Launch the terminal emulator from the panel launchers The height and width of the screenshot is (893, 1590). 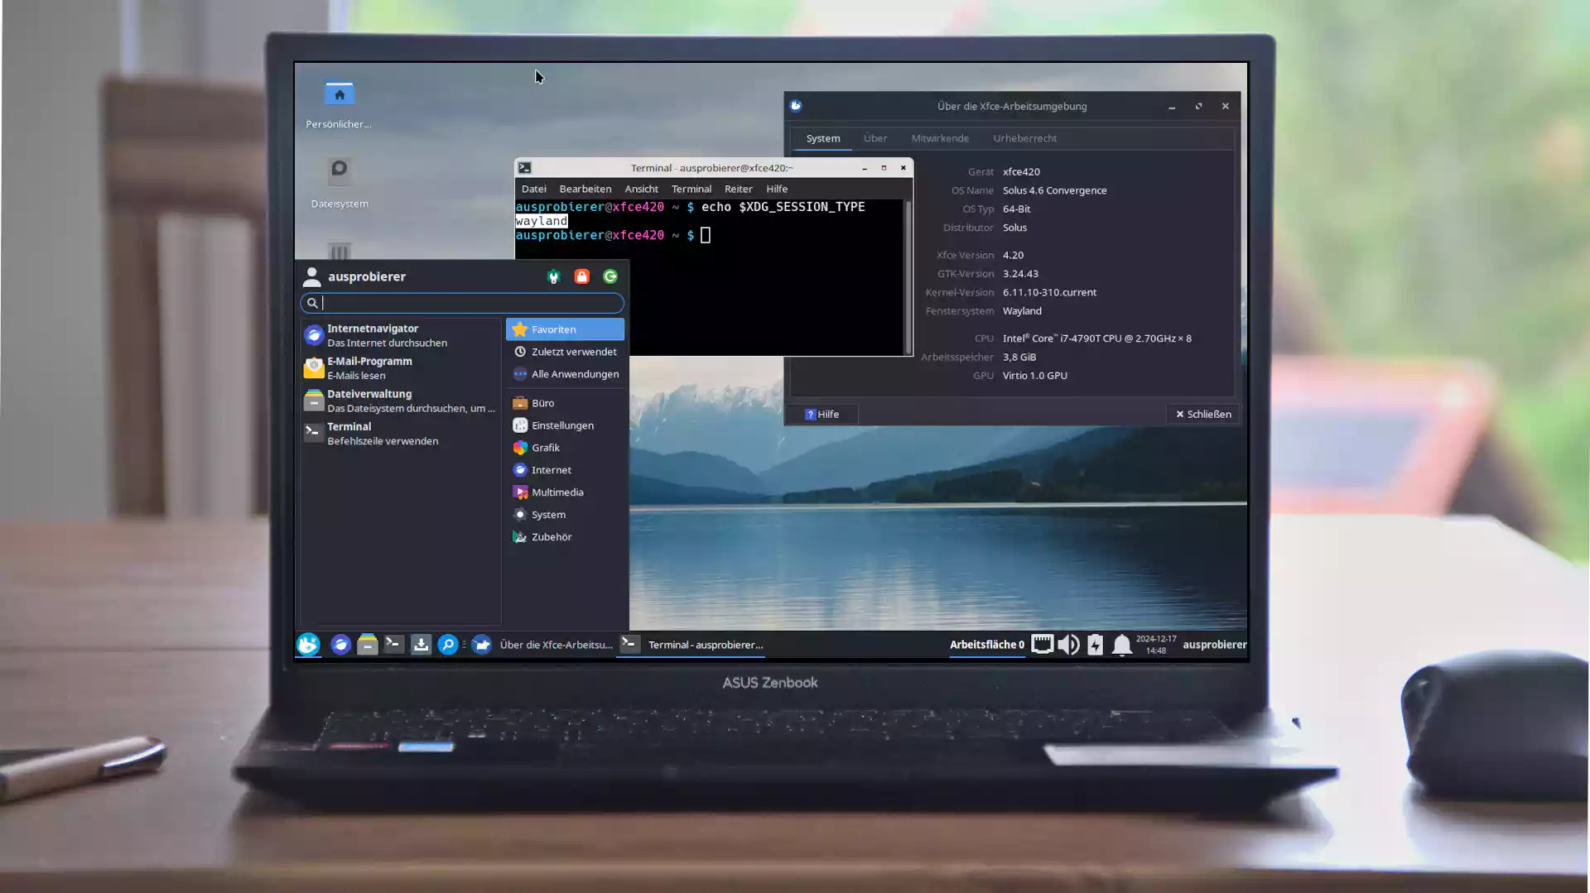pos(394,644)
